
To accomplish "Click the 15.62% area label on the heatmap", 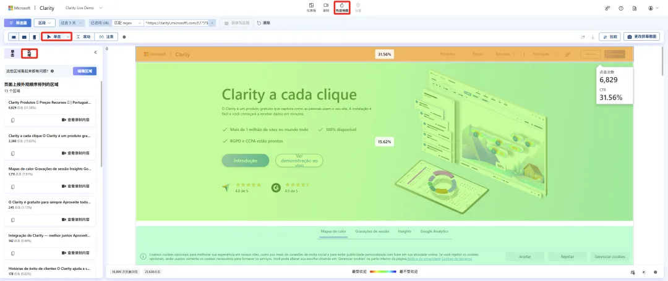I will [x=384, y=141].
